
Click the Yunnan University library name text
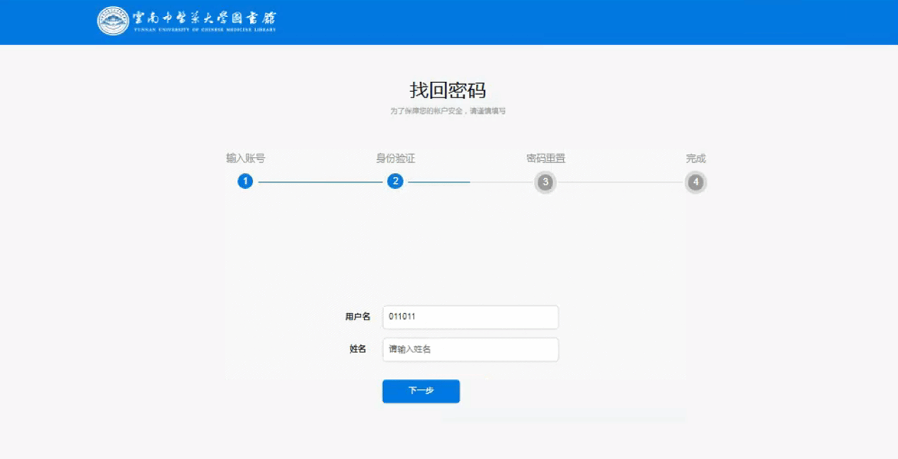click(204, 21)
